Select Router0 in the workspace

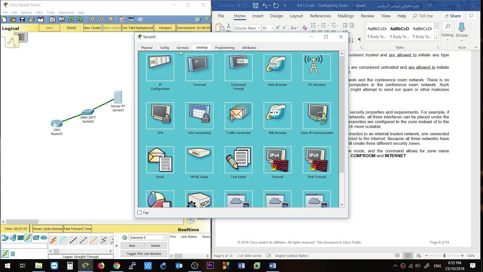tap(57, 123)
